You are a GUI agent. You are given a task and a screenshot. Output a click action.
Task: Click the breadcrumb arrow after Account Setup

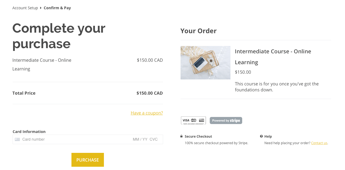click(x=41, y=8)
